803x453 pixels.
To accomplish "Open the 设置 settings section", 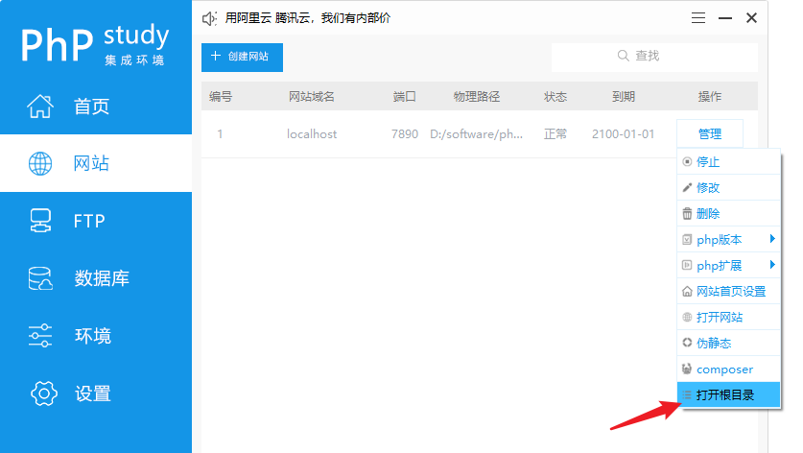I will [96, 393].
